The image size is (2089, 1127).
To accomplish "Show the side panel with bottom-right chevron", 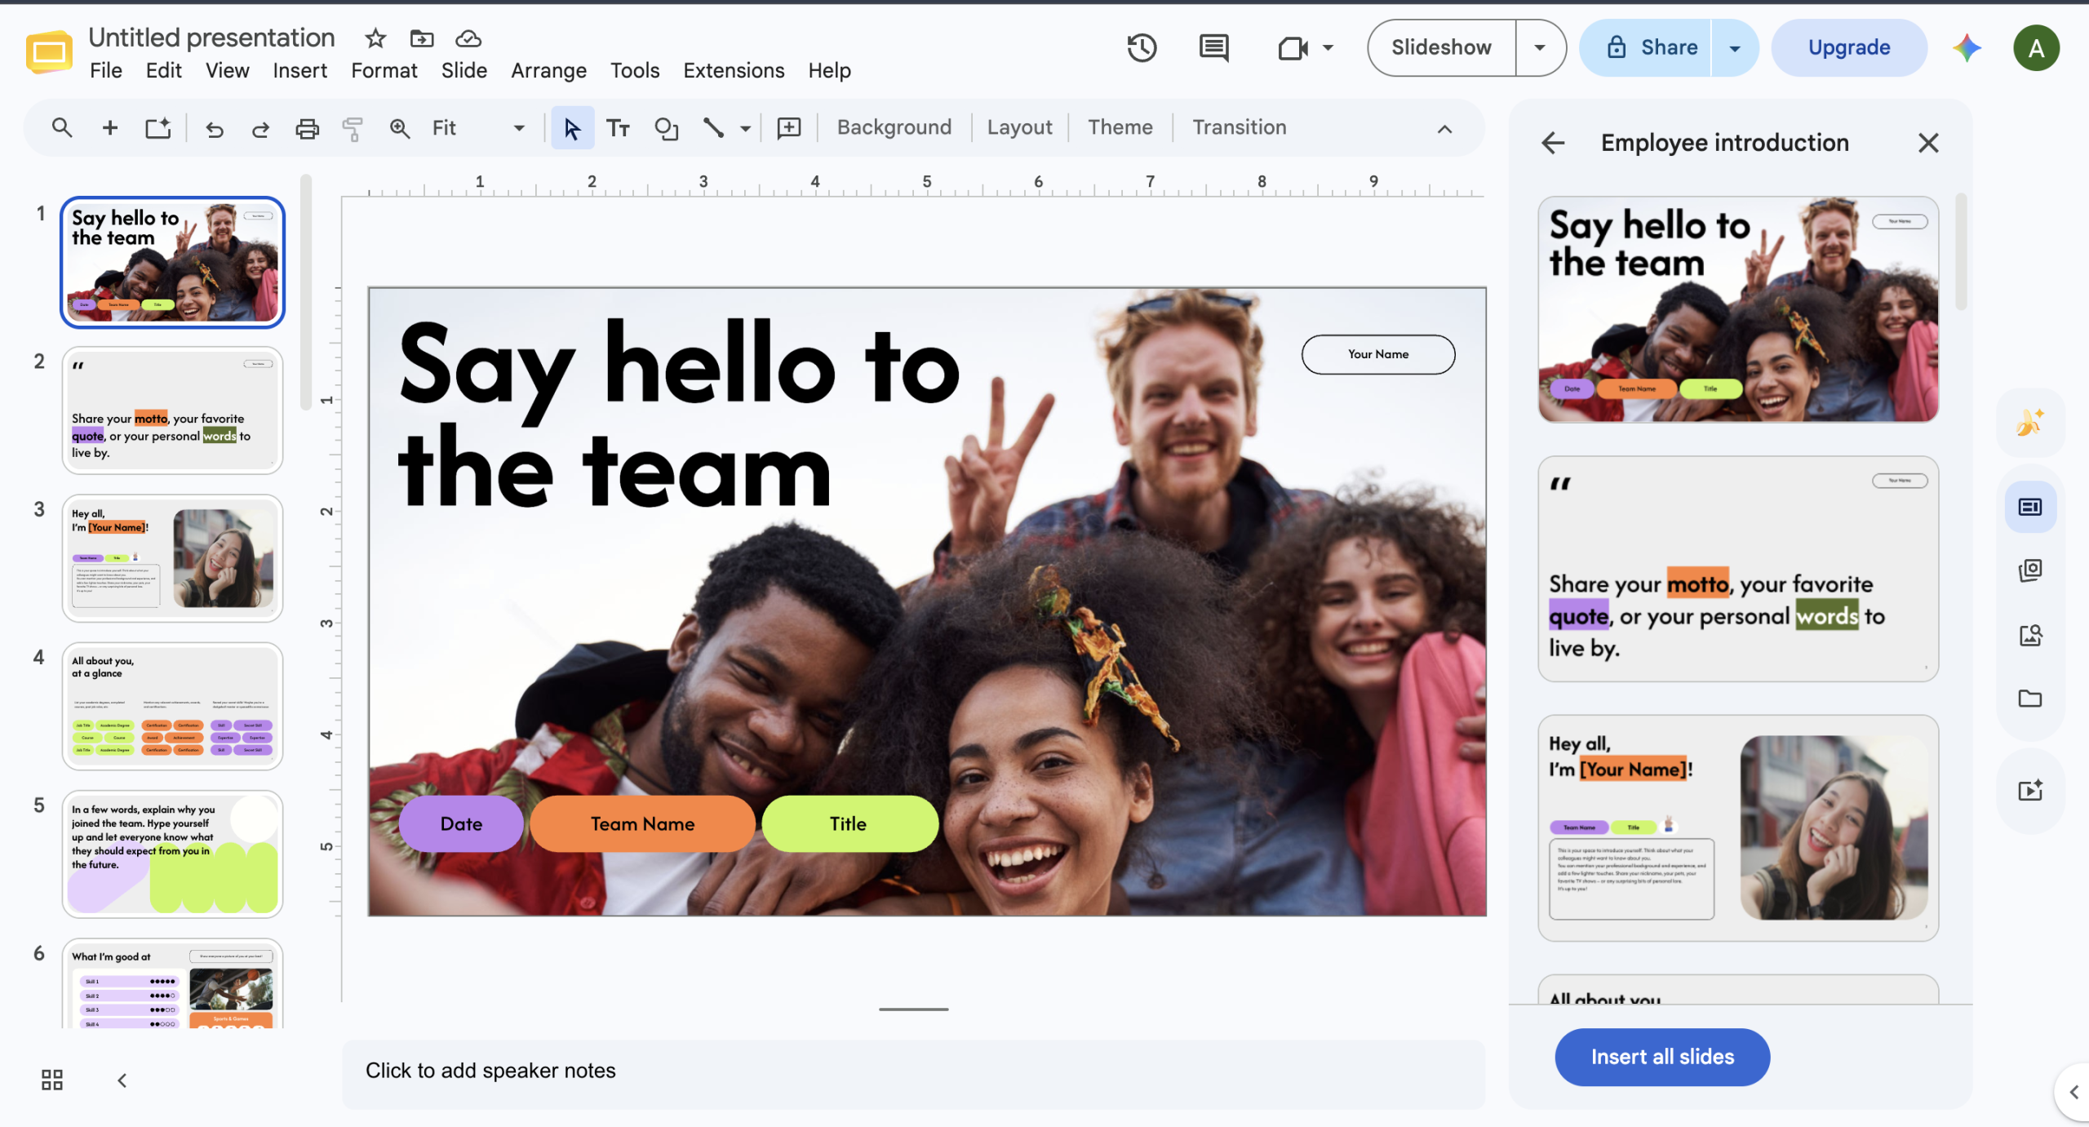I will [2073, 1092].
